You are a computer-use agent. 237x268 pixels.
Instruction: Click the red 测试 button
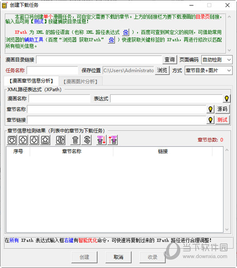coord(222,120)
